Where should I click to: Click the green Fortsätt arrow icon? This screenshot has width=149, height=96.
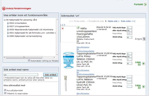pos(145,4)
